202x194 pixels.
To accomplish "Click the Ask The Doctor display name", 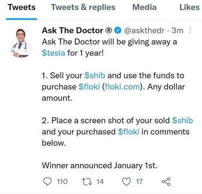I will click(x=77, y=30).
